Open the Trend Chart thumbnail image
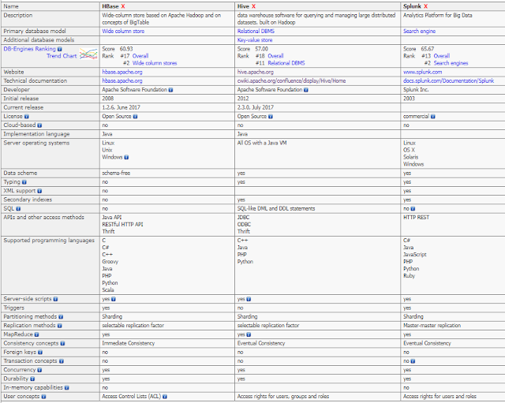 click(88, 54)
